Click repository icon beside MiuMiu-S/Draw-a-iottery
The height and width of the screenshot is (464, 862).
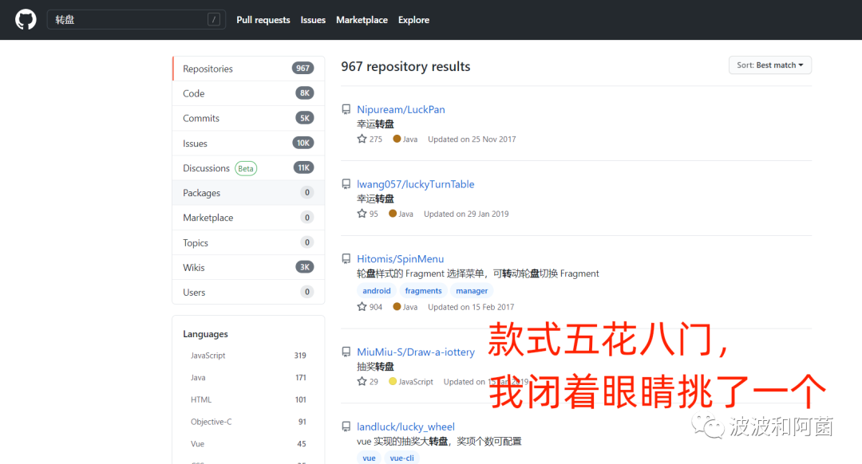346,352
